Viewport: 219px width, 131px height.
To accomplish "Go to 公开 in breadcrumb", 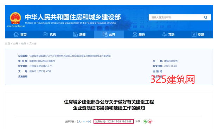I will point(15,43).
